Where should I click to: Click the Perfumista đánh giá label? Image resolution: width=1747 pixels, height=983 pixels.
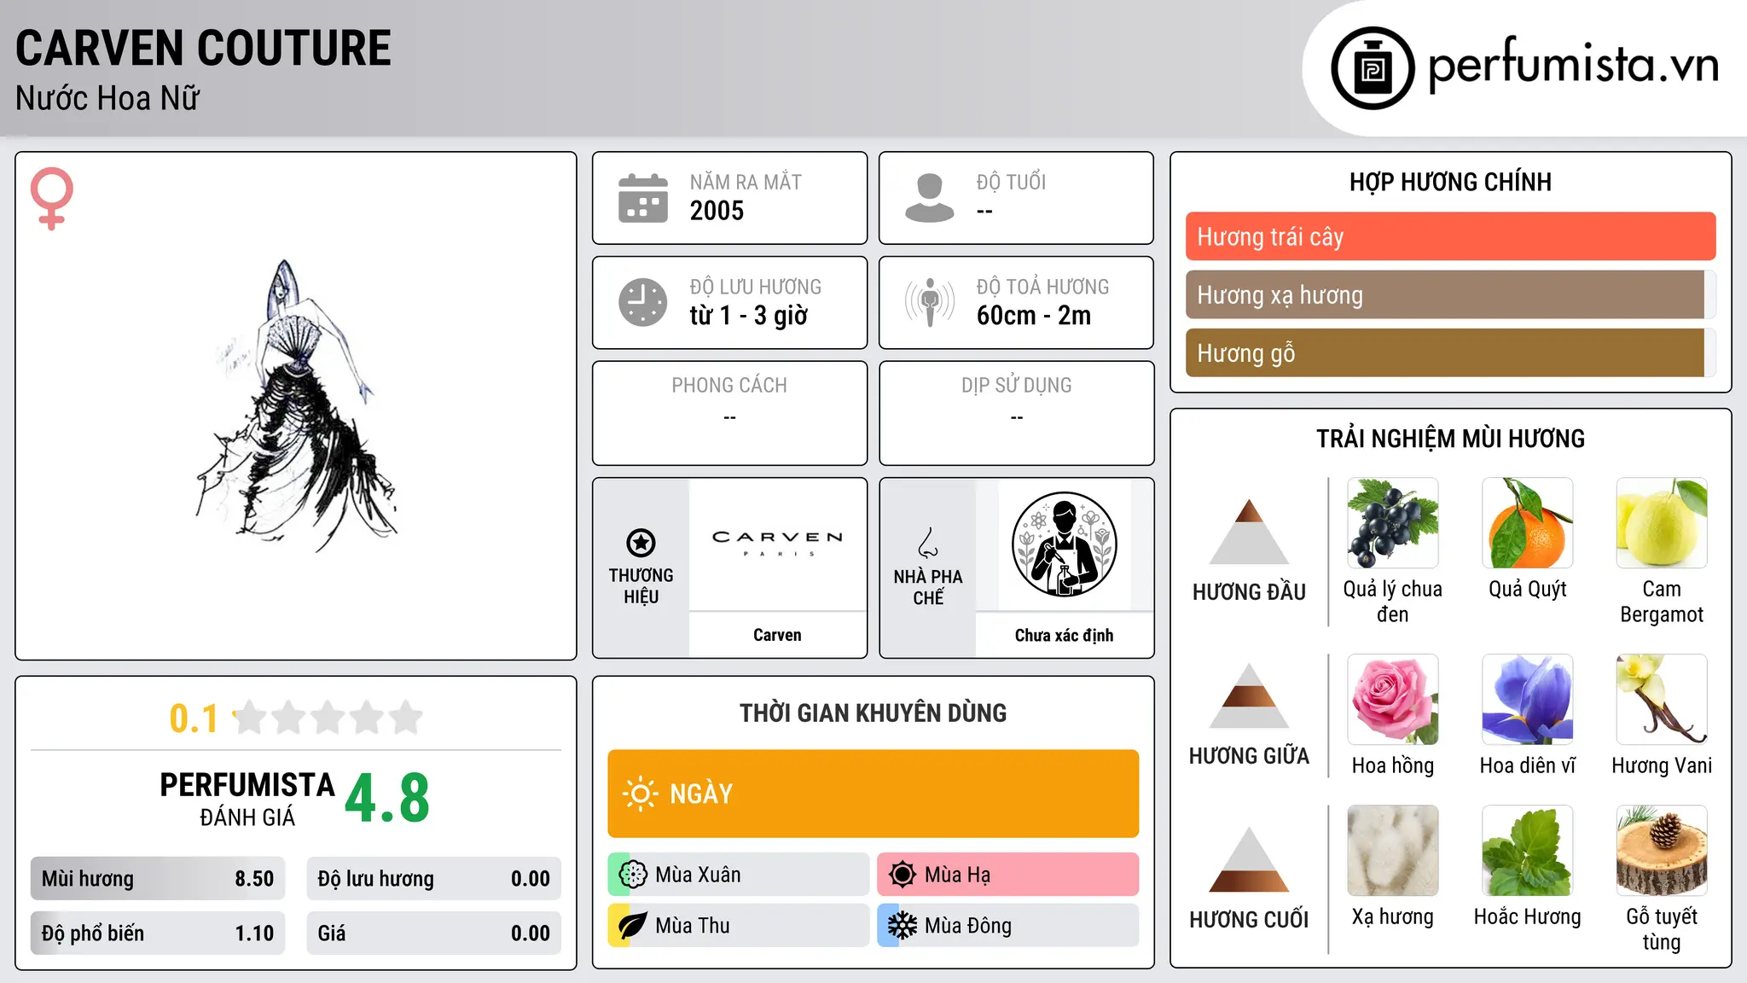(247, 800)
